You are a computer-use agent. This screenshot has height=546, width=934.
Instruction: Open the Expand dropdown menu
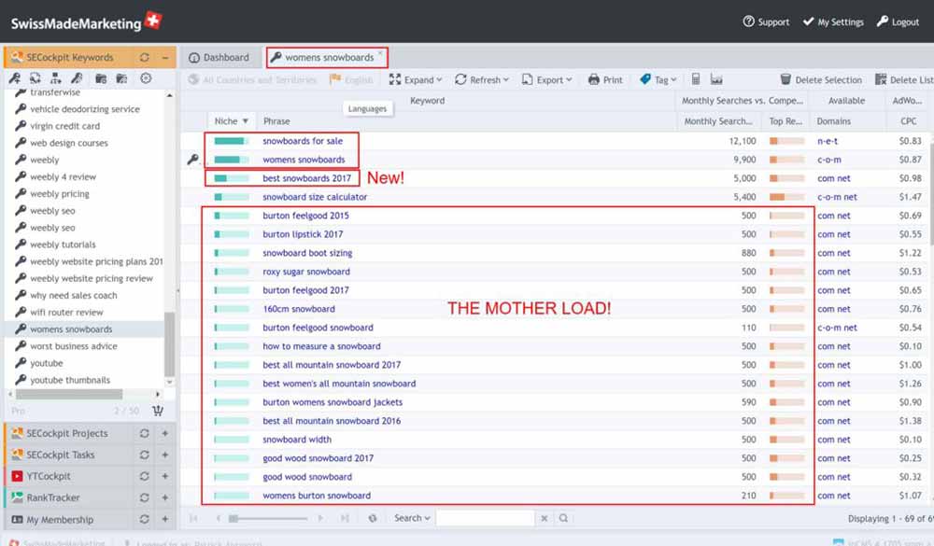[x=416, y=79]
